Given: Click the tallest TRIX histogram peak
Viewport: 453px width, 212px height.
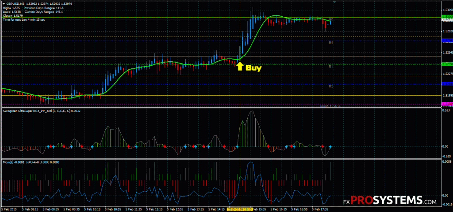Looking at the screenshot, I should [x=252, y=112].
